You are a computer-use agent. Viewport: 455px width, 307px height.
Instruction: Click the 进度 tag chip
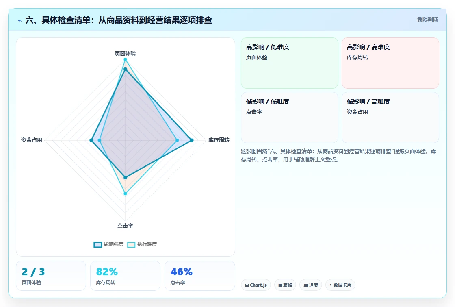[311, 285]
